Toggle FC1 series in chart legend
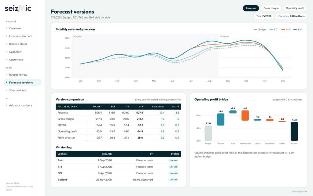The image size is (313, 196). pos(274,30)
